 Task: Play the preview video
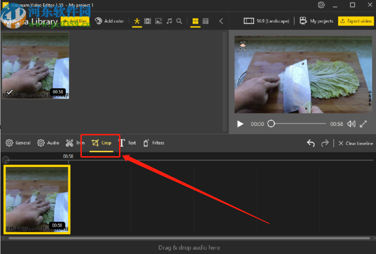point(240,124)
